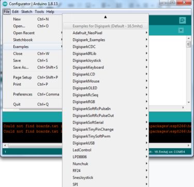Click the tab dropdown arrow icon
194x187 pixels.
(181, 30)
